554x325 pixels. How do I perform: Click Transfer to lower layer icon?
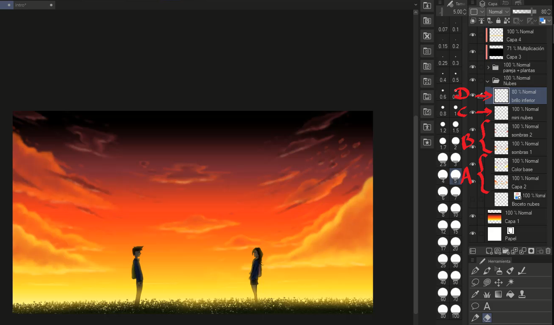click(514, 251)
